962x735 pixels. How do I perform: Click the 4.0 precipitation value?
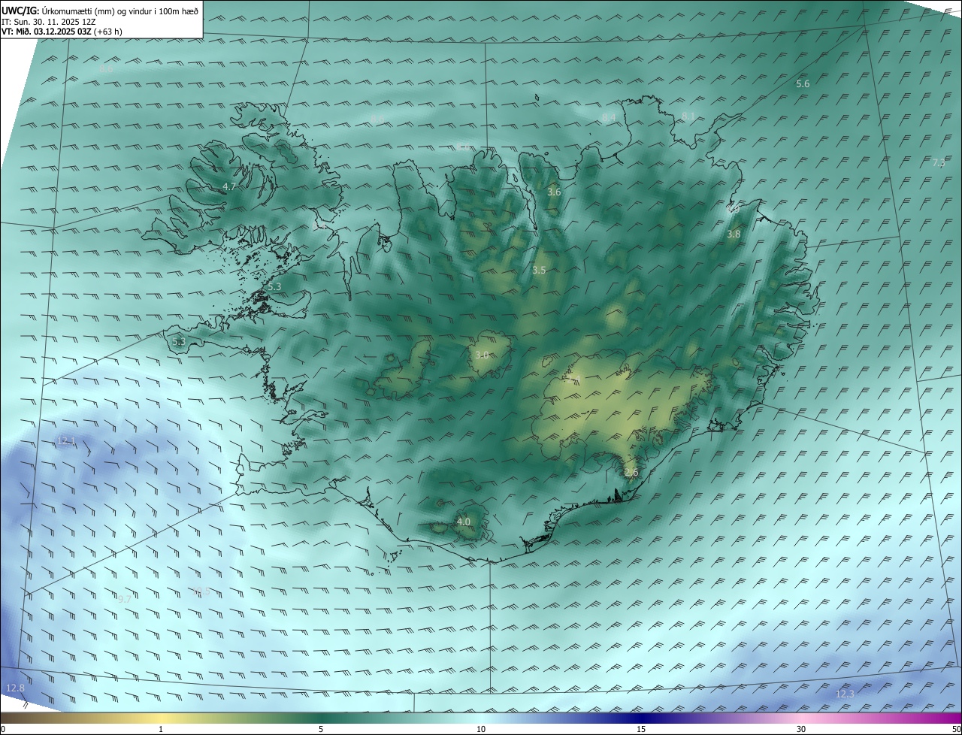(464, 522)
